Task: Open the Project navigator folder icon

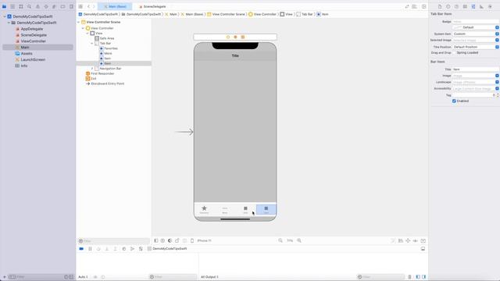Action: [x=4, y=6]
